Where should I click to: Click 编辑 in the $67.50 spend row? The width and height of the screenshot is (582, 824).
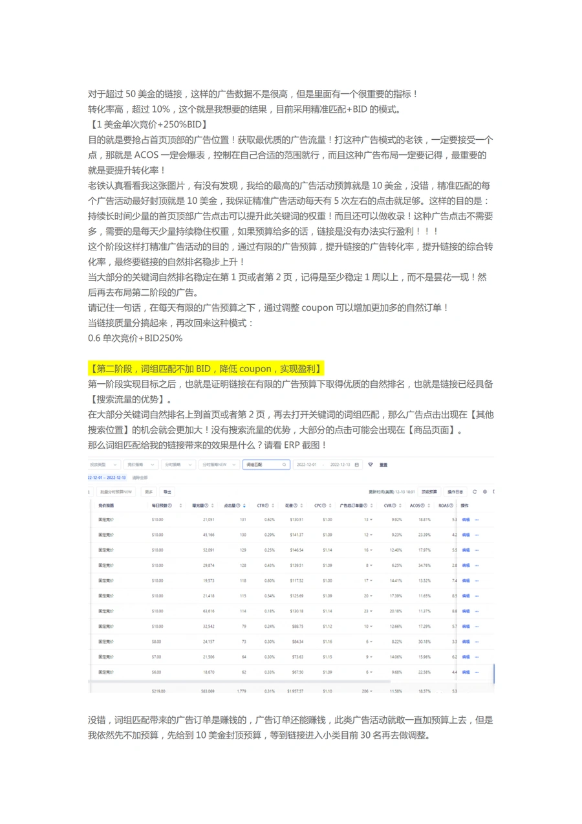(x=466, y=673)
